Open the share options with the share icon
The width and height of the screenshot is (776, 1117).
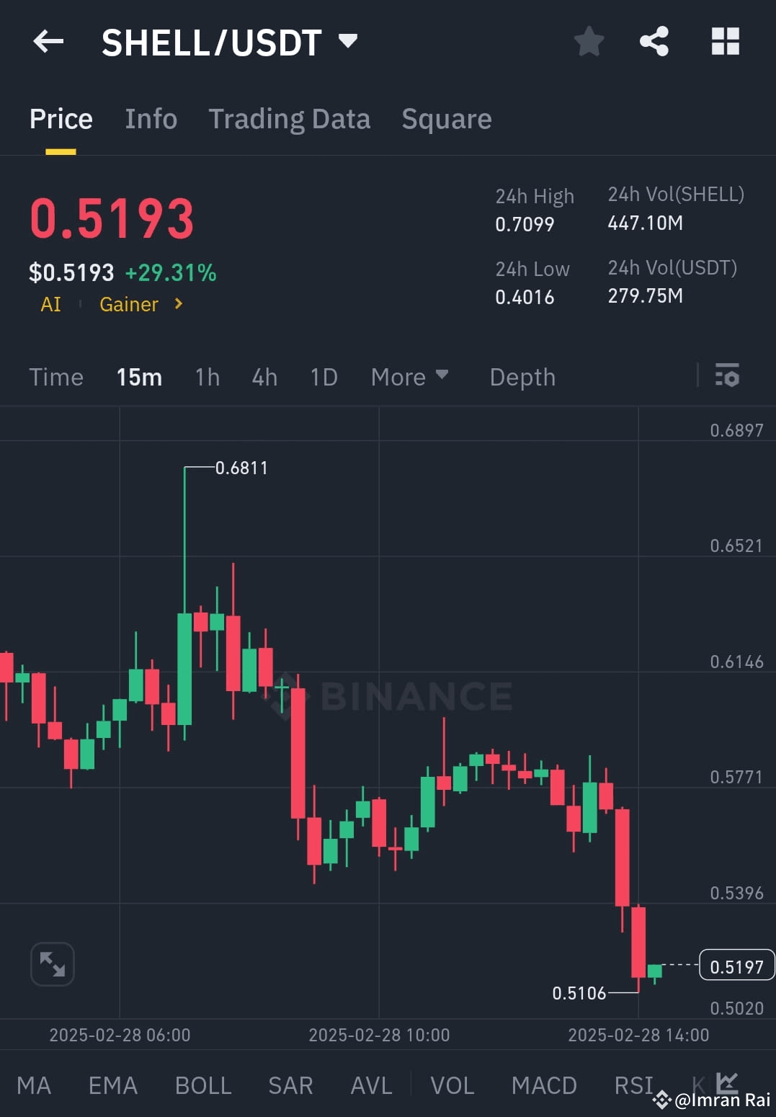pyautogui.click(x=654, y=41)
